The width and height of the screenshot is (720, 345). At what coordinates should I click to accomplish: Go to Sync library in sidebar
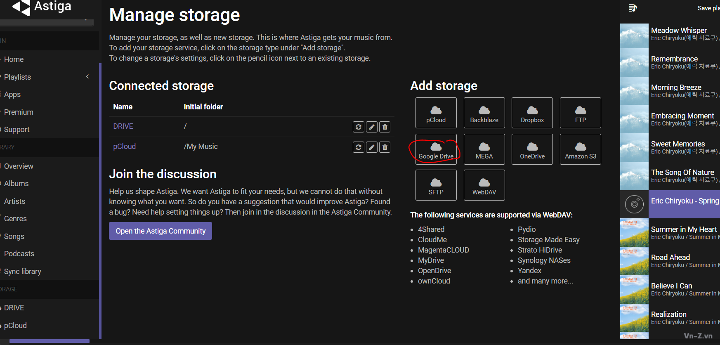click(x=23, y=272)
